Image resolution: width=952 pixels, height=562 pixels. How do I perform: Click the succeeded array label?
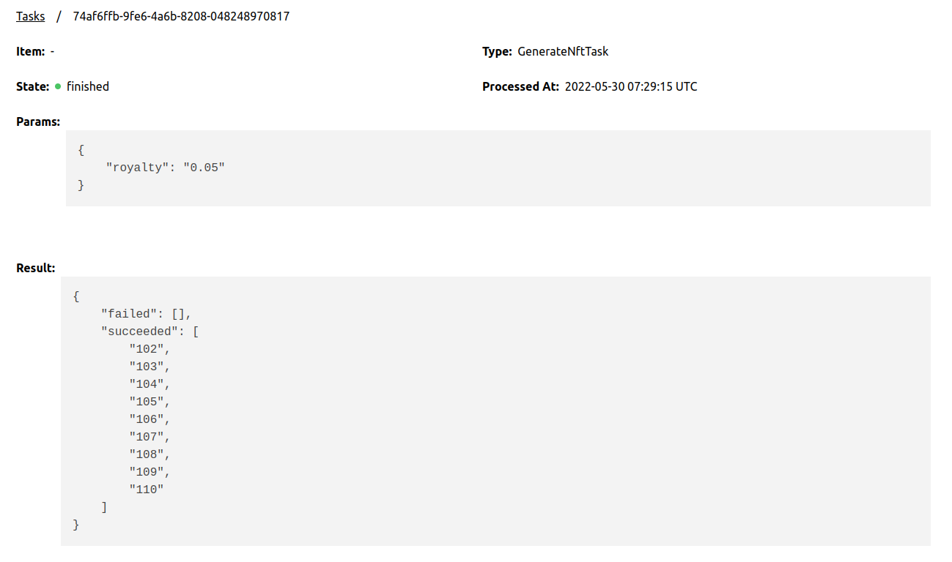click(140, 331)
